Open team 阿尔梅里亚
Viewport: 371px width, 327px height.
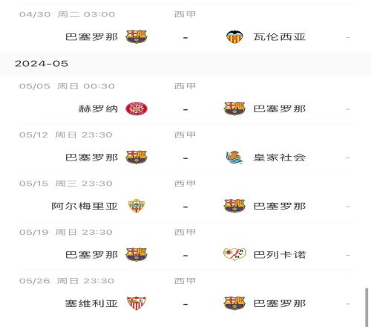(85, 206)
